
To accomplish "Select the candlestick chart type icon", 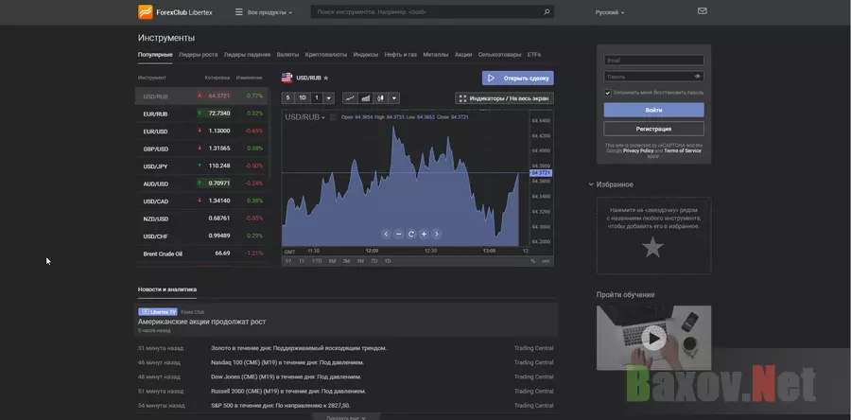I will click(x=380, y=98).
